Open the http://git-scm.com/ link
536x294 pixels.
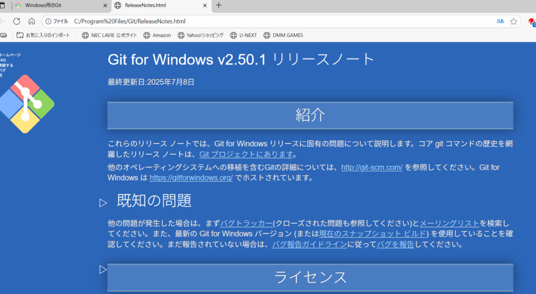(372, 167)
